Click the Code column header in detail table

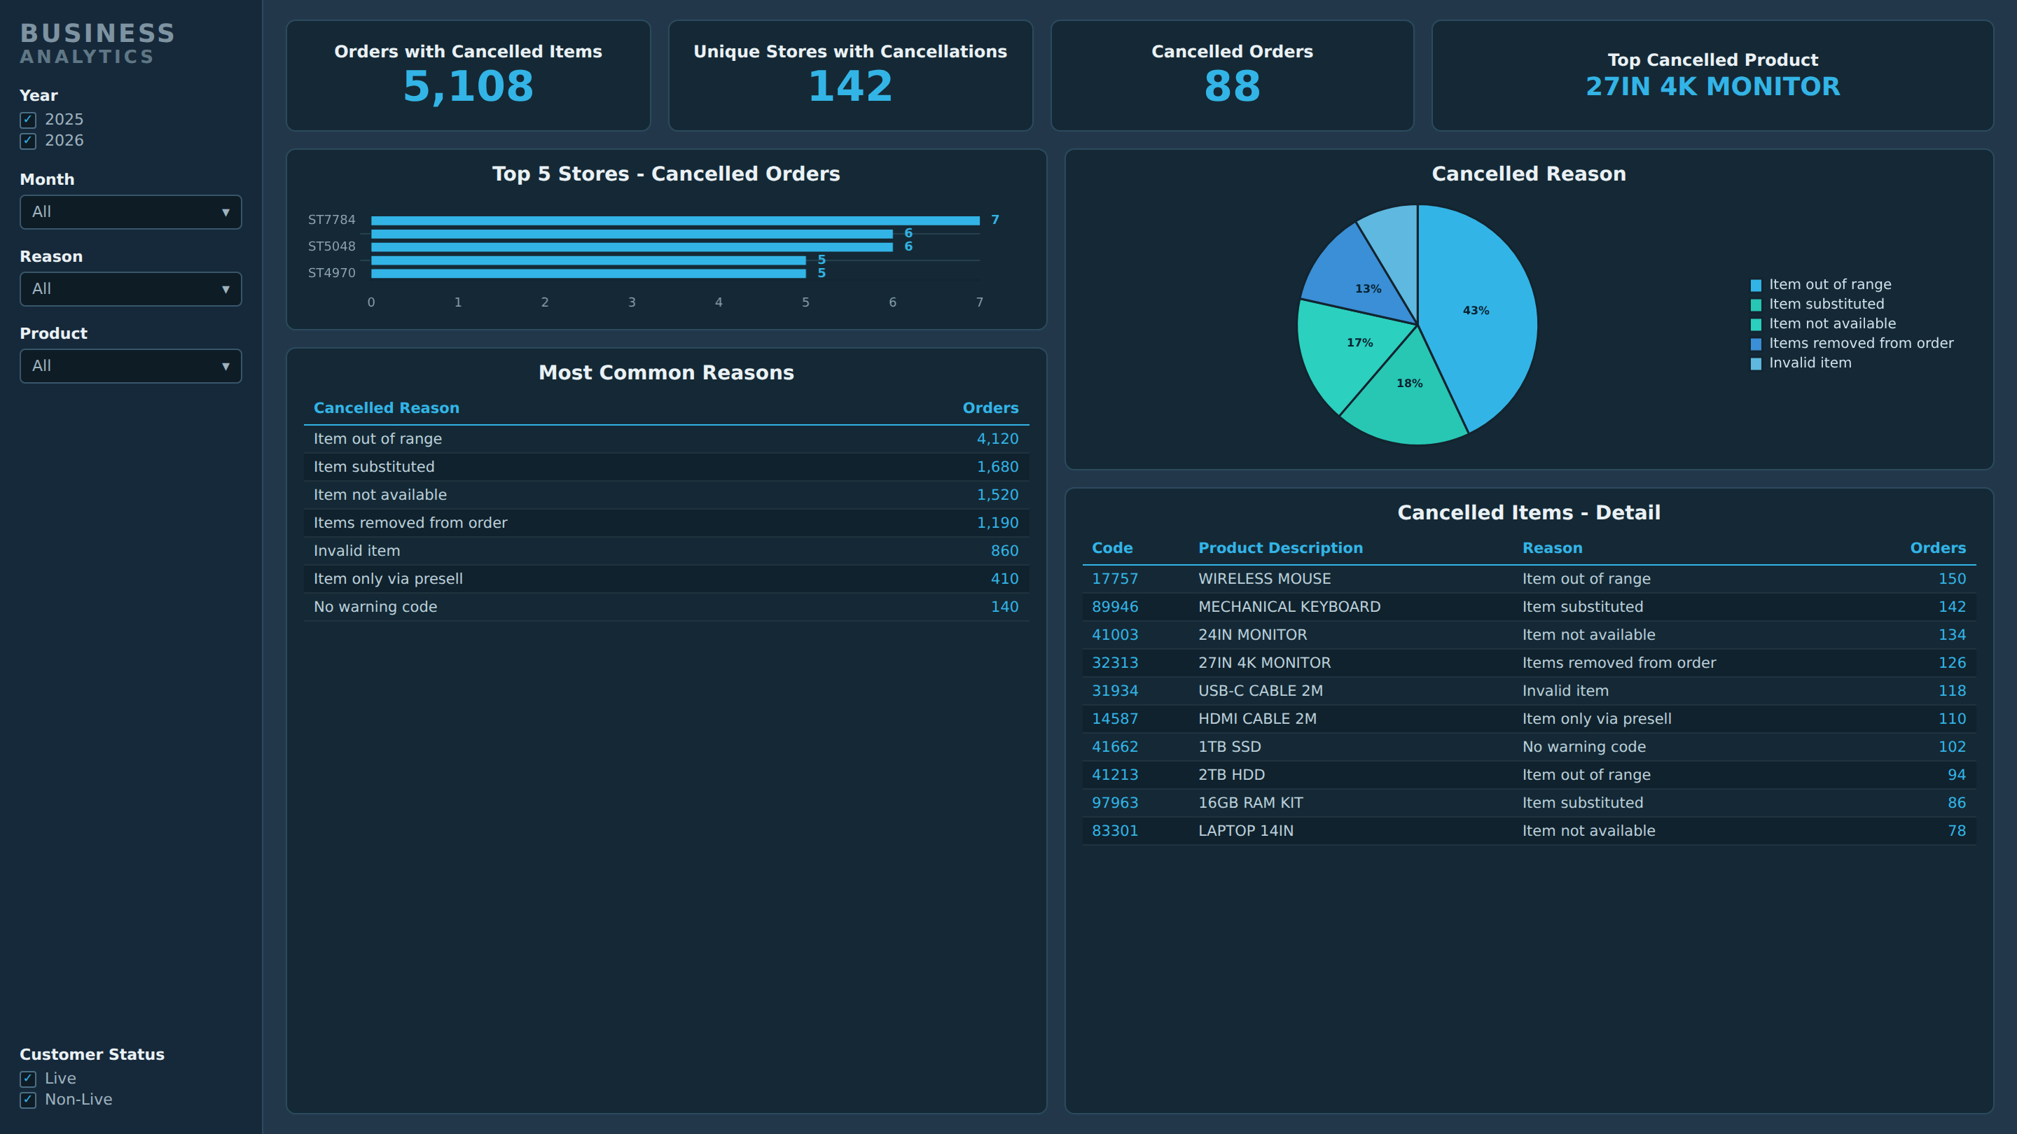1112,548
